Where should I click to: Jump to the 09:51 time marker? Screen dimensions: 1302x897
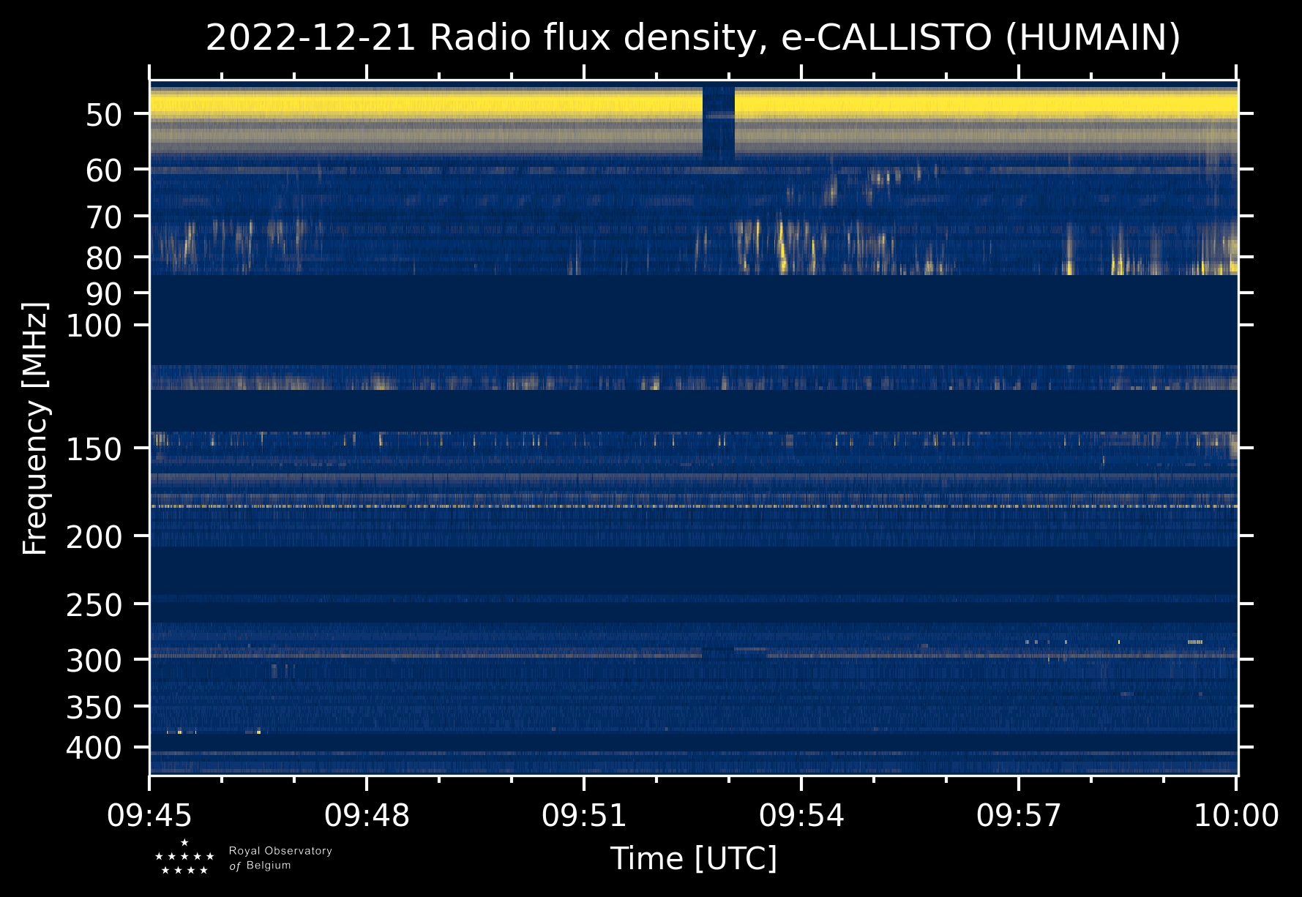584,815
